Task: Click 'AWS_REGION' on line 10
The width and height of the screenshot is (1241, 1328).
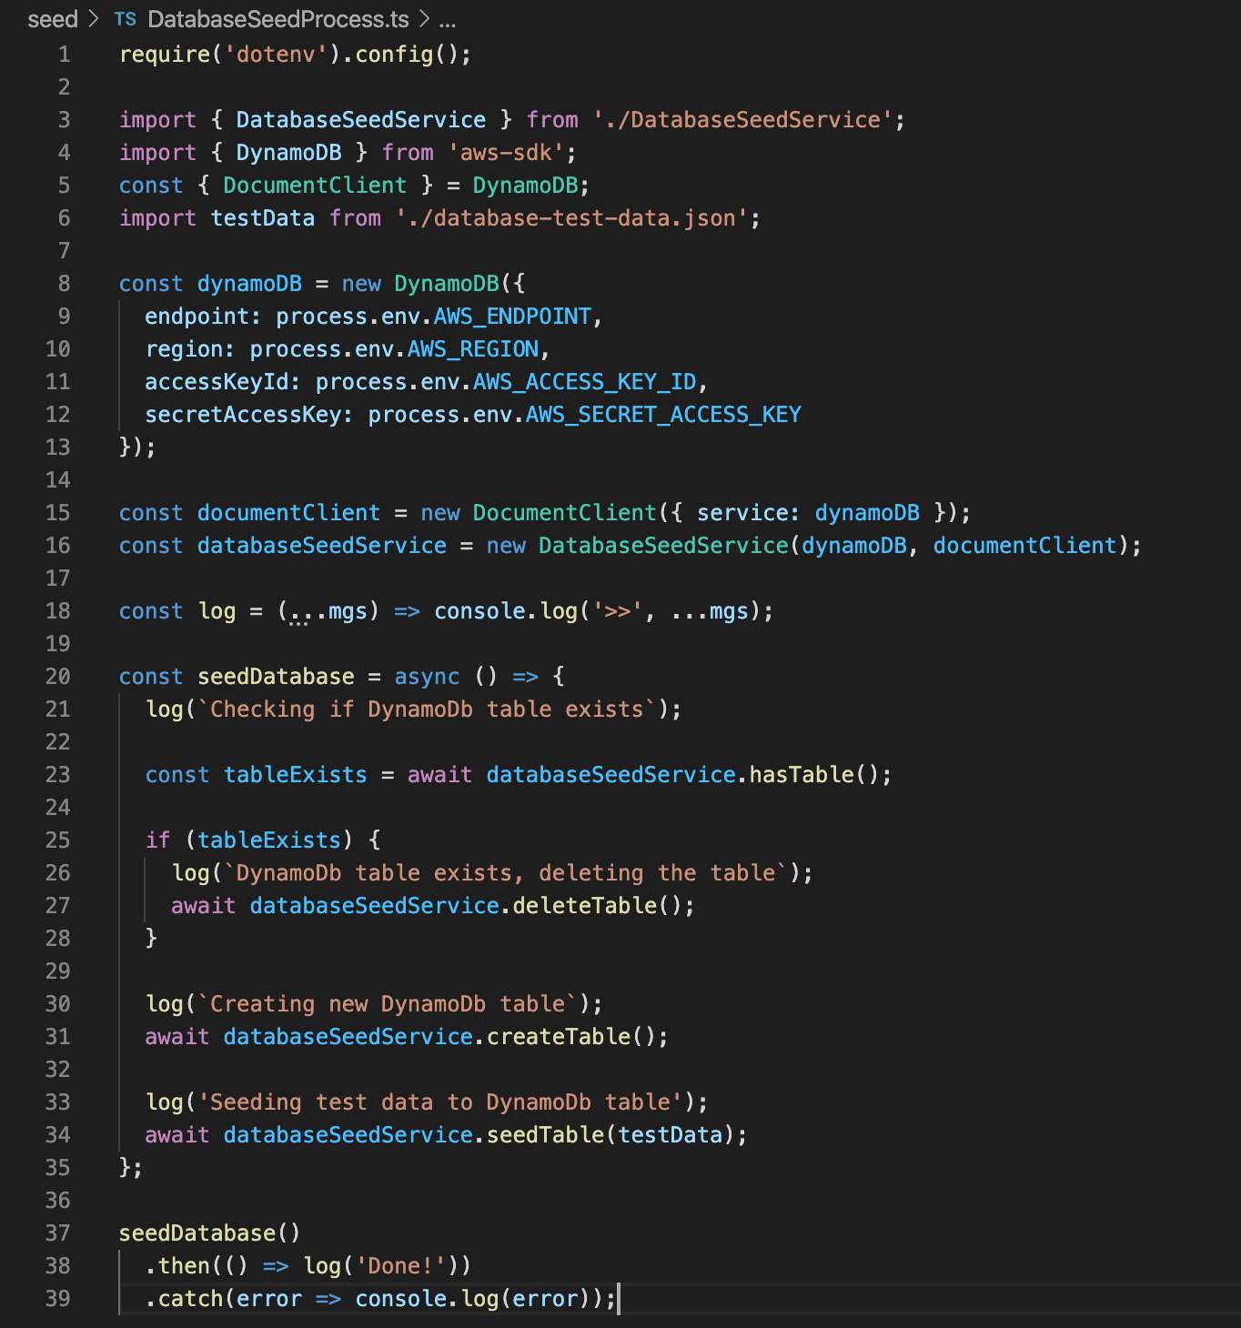Action: [x=473, y=349]
